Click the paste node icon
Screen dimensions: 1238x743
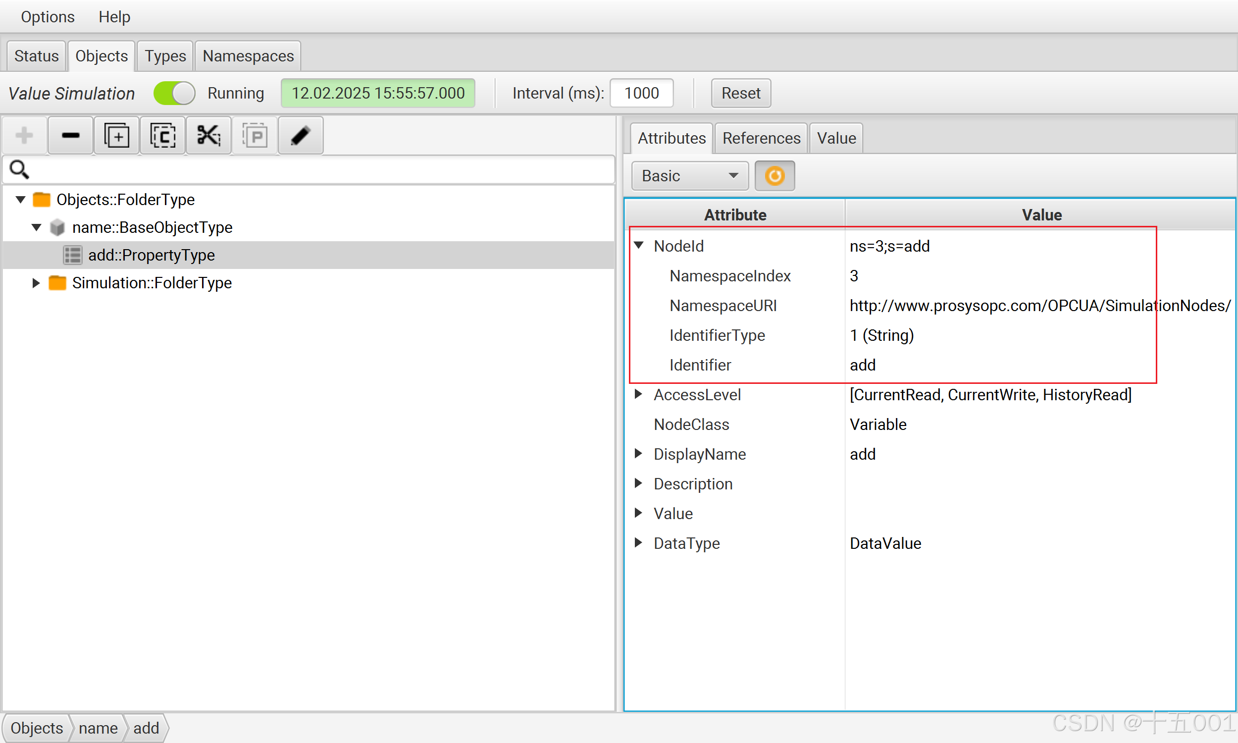pos(255,136)
